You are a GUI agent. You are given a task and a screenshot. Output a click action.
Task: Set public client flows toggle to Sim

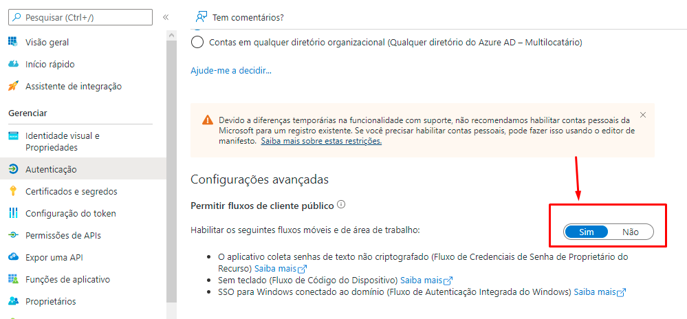pyautogui.click(x=586, y=232)
